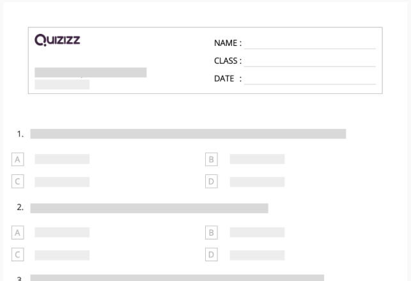Click the worksheet title placeholder in header
Viewport: 411px width, 281px height.
point(90,72)
